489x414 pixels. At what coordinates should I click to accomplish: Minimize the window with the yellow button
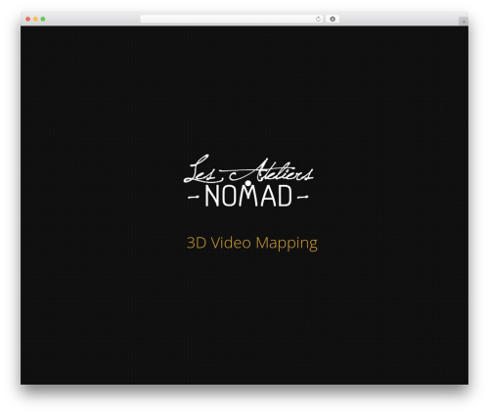pyautogui.click(x=35, y=20)
